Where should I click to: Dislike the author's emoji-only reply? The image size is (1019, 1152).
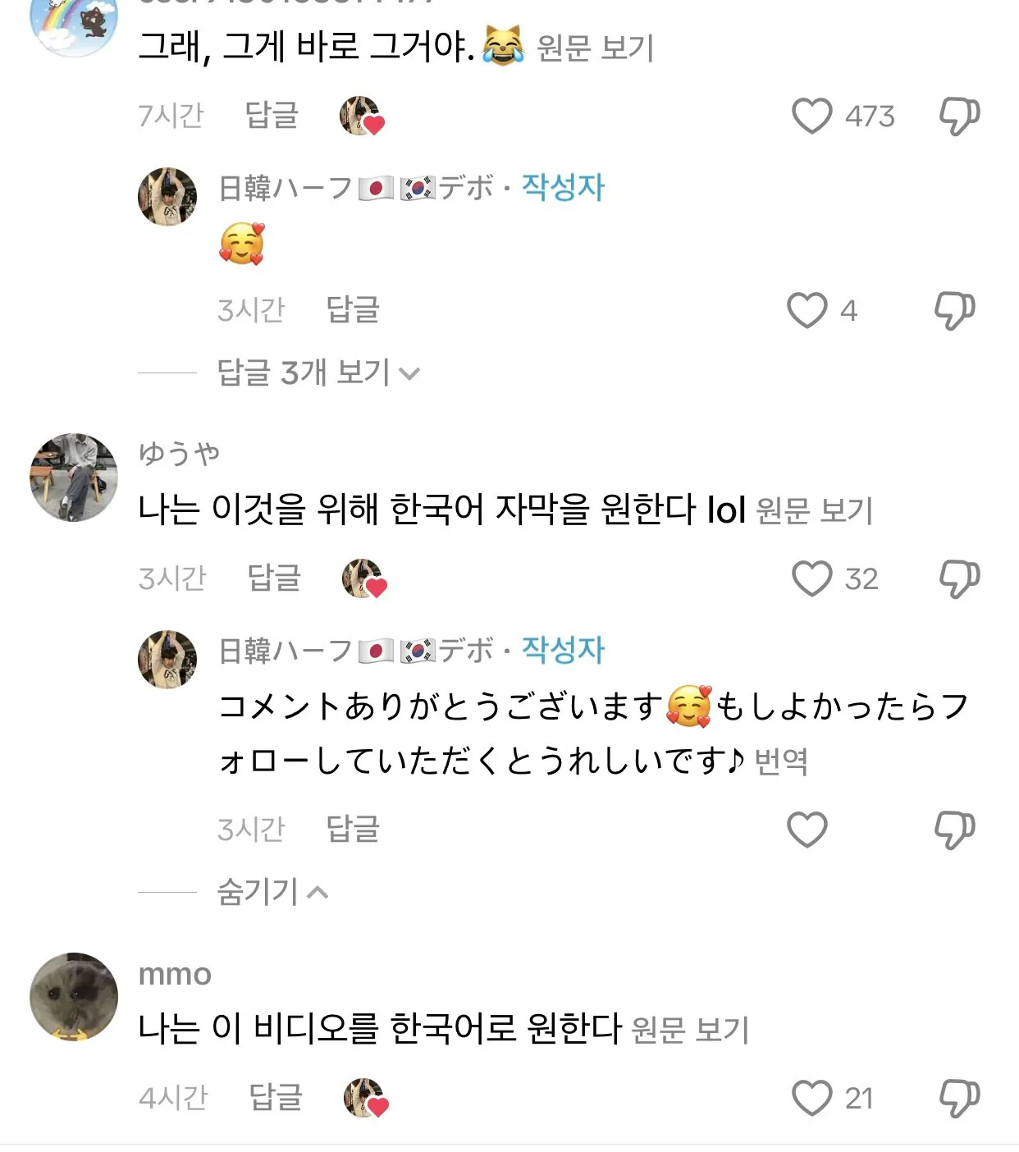(x=954, y=310)
